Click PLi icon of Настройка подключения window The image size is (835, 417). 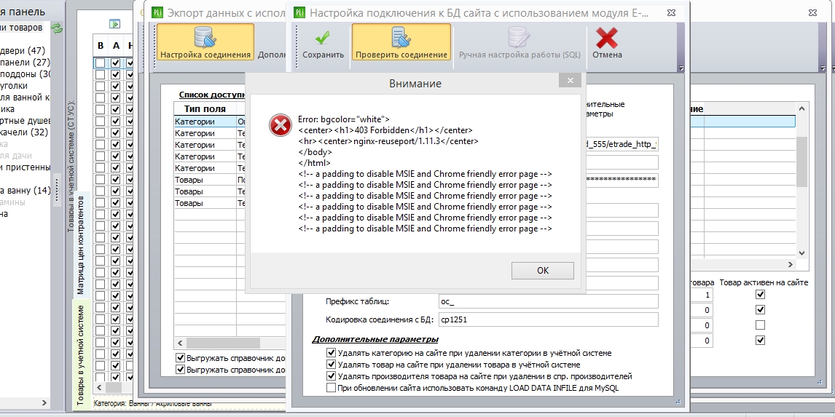[299, 13]
